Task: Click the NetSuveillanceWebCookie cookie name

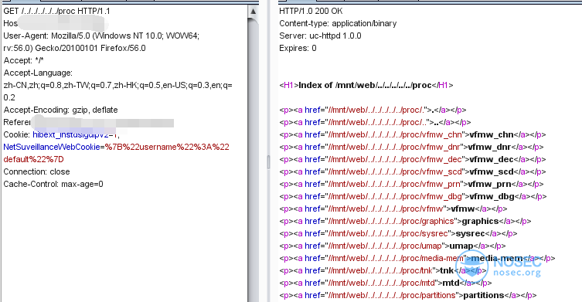Action: point(52,147)
